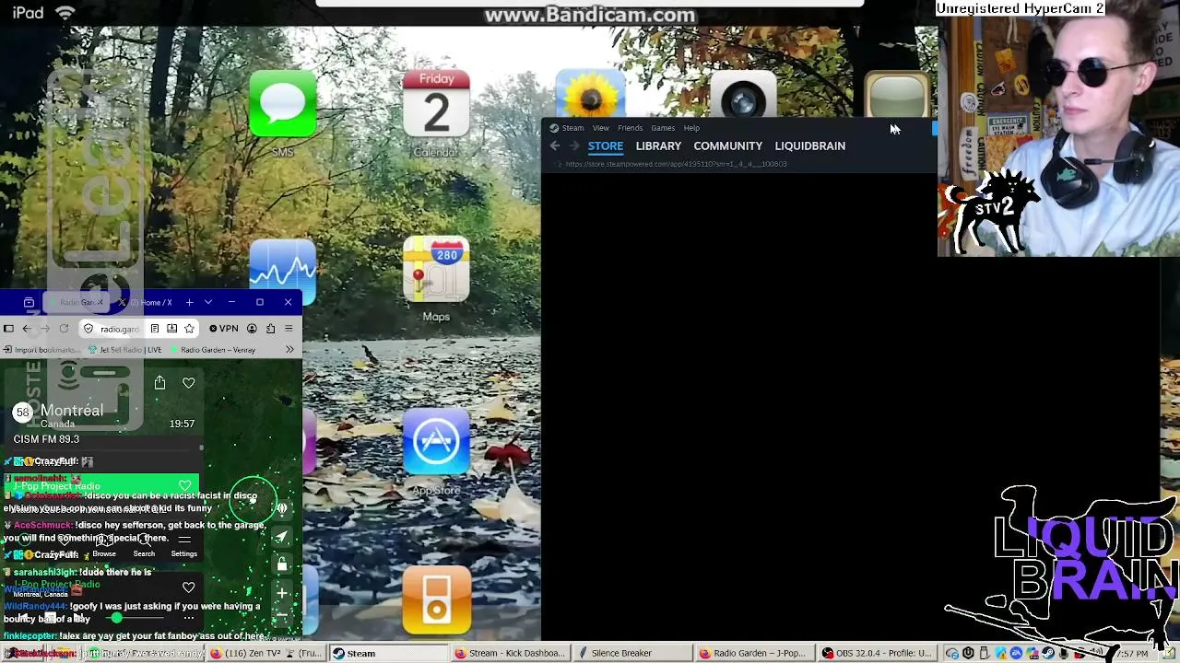Open the Steam menu in Steam window
The image size is (1180, 663).
click(572, 128)
